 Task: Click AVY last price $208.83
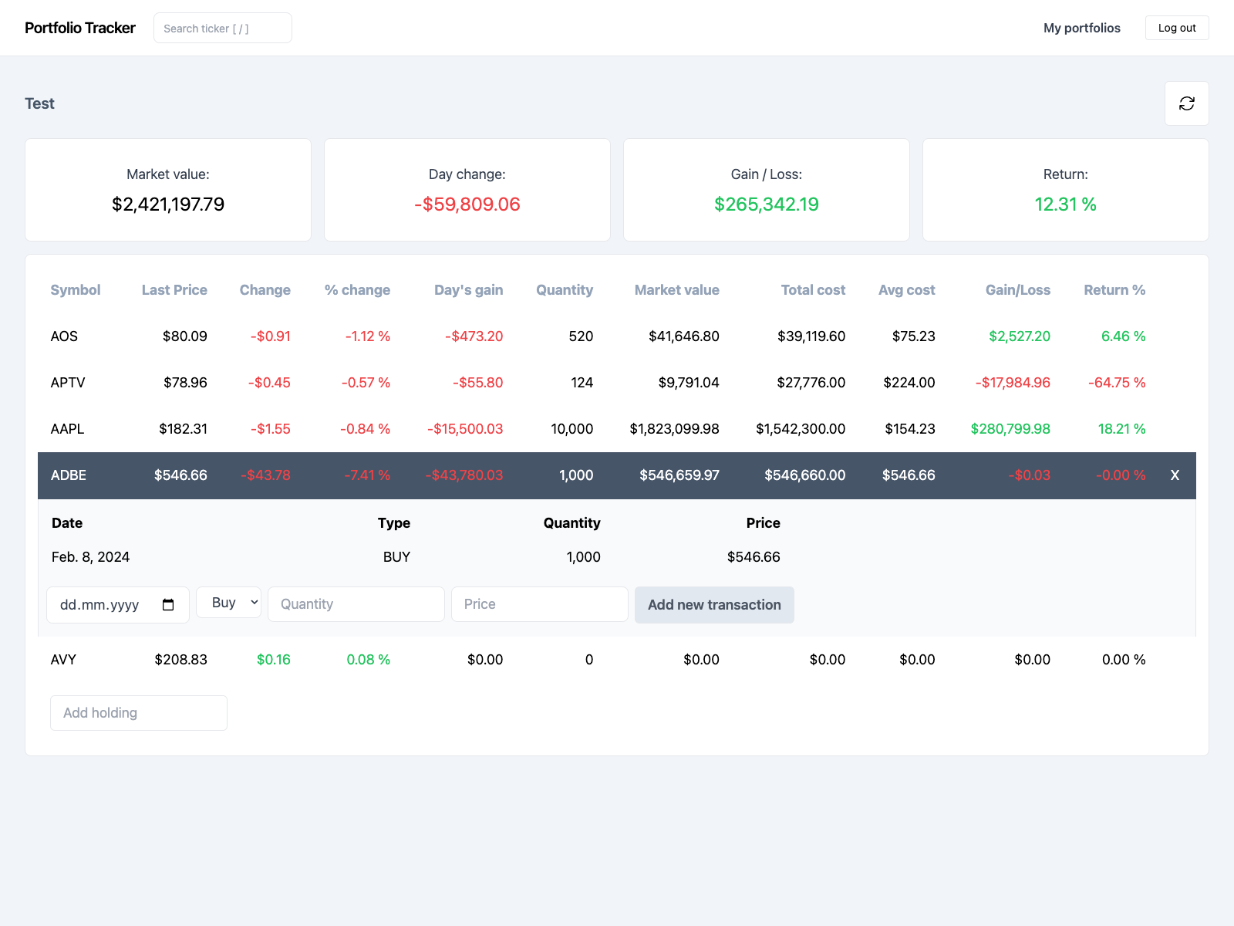[x=180, y=660]
